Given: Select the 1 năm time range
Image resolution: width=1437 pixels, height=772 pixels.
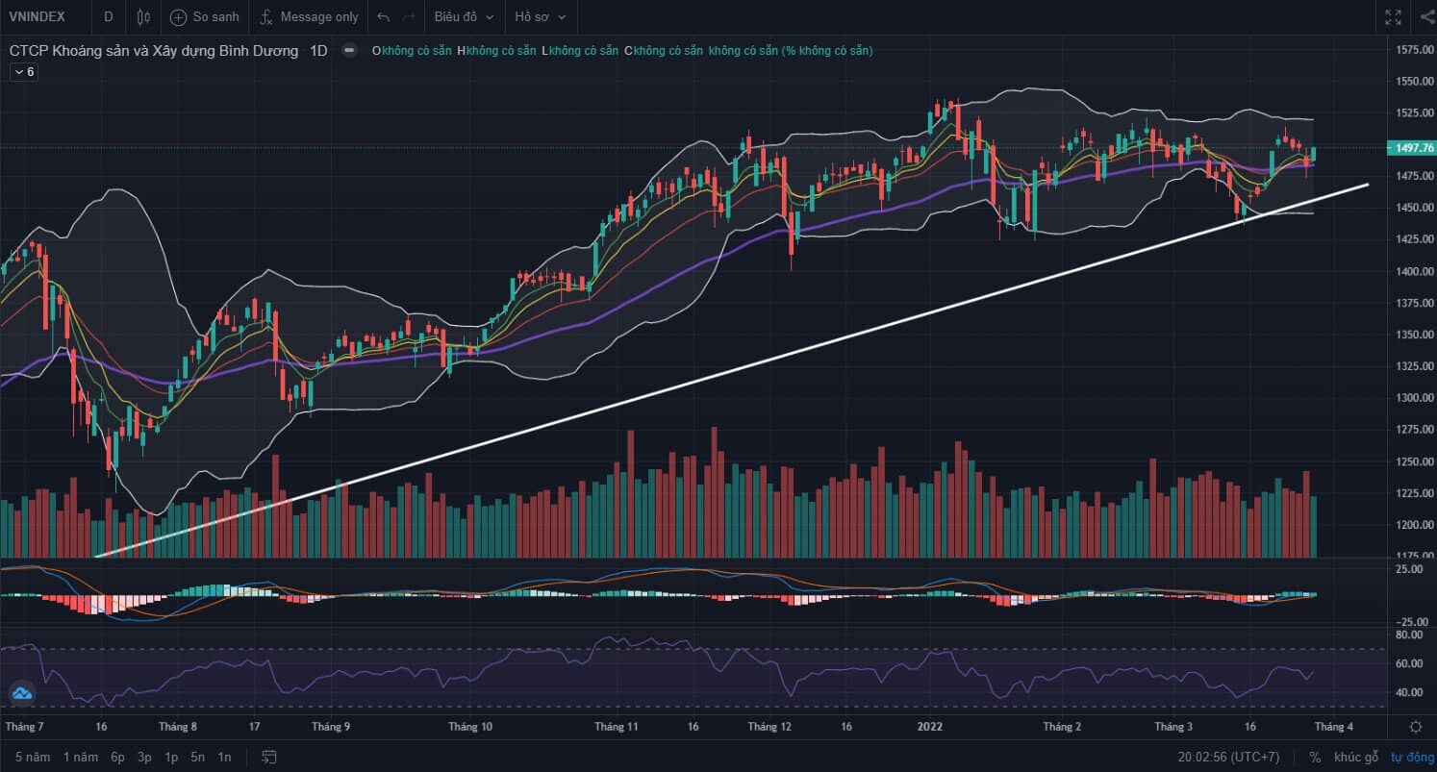Looking at the screenshot, I should (x=81, y=757).
